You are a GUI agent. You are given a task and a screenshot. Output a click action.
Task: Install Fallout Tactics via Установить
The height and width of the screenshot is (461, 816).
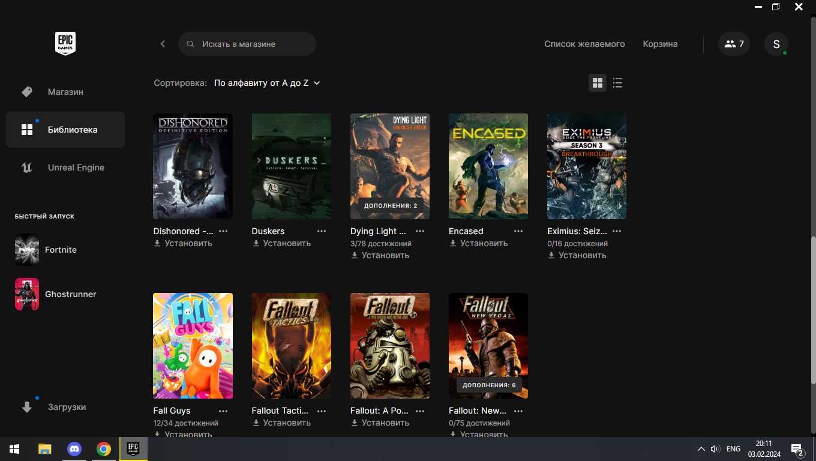pyautogui.click(x=281, y=423)
